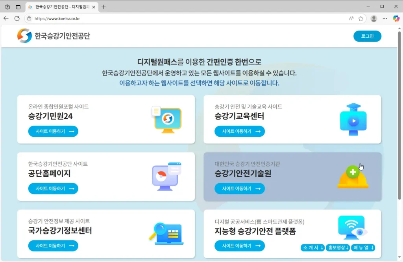The height and width of the screenshot is (262, 403).
Task: Click the 승강기 안전 및 기술교육 사이트 caption
Action: pos(248,106)
